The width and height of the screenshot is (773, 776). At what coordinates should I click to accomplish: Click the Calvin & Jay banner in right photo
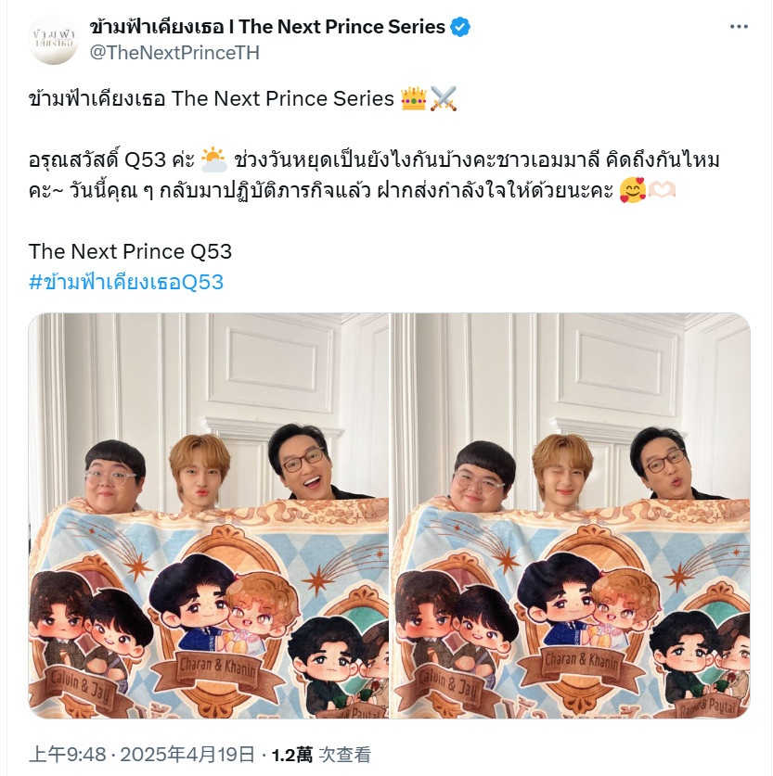pos(449,683)
